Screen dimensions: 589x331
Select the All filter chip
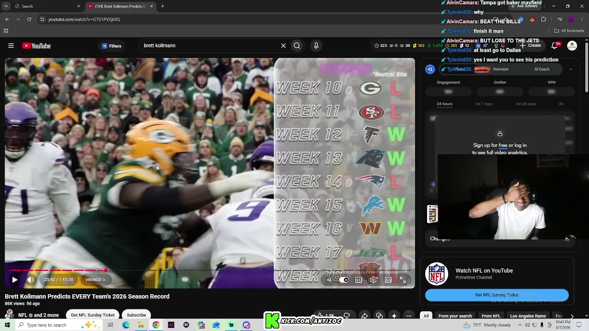pos(426,316)
